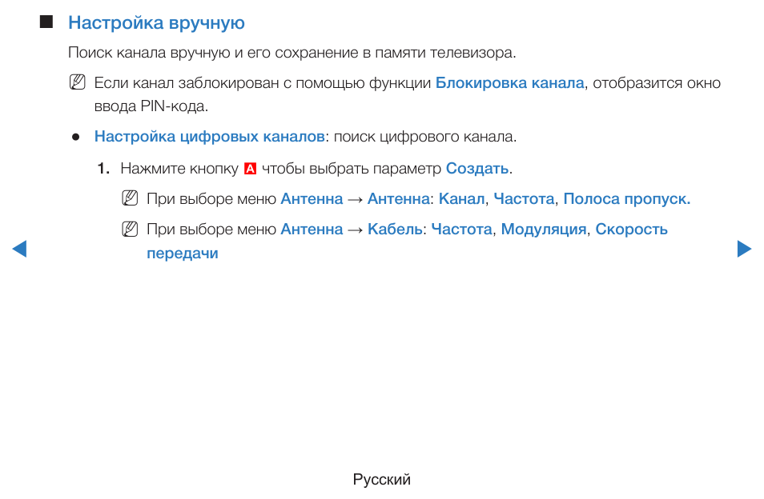Click the Русский language label at bottom

[381, 480]
